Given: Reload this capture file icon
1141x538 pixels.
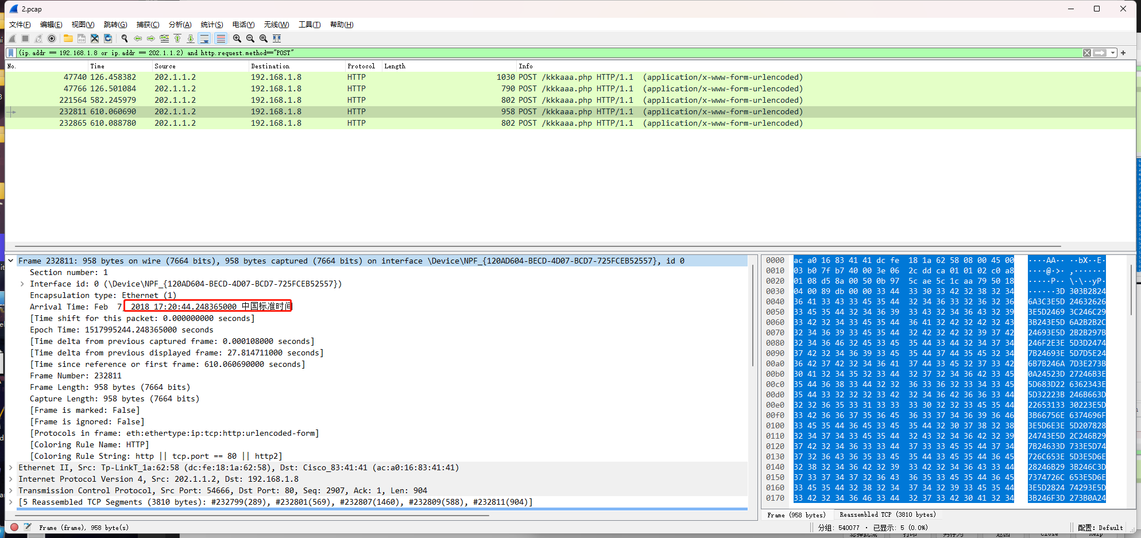Looking at the screenshot, I should (x=108, y=38).
